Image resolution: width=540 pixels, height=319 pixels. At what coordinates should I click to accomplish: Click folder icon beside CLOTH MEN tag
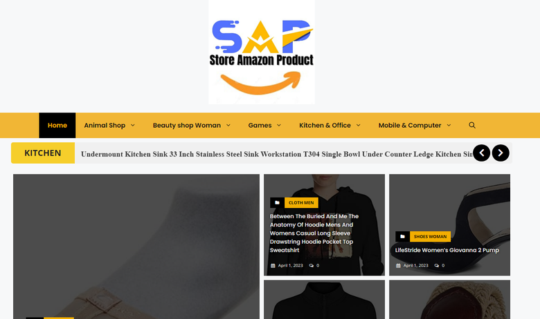point(277,202)
